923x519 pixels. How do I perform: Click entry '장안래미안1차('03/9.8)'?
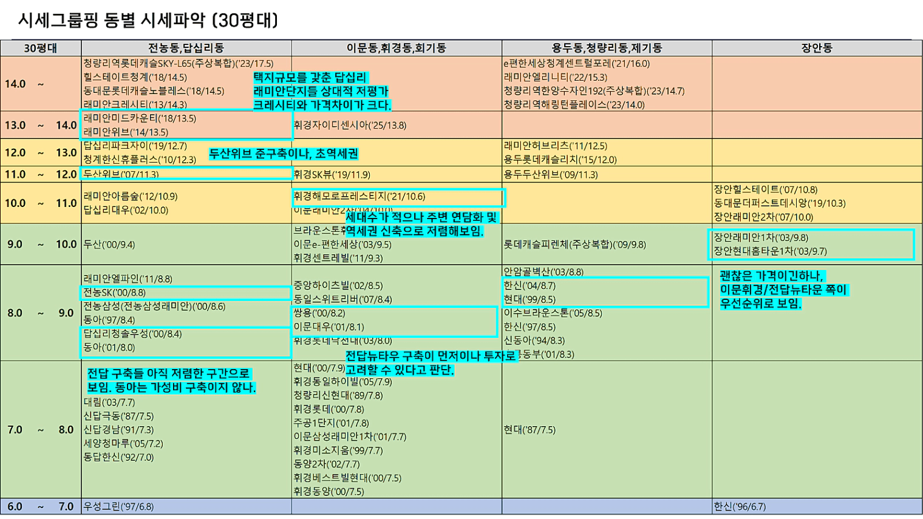[761, 237]
